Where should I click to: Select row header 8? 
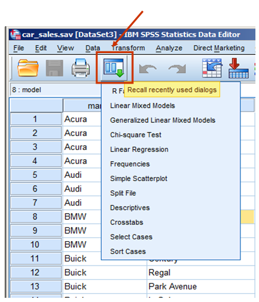pyautogui.click(x=36, y=217)
